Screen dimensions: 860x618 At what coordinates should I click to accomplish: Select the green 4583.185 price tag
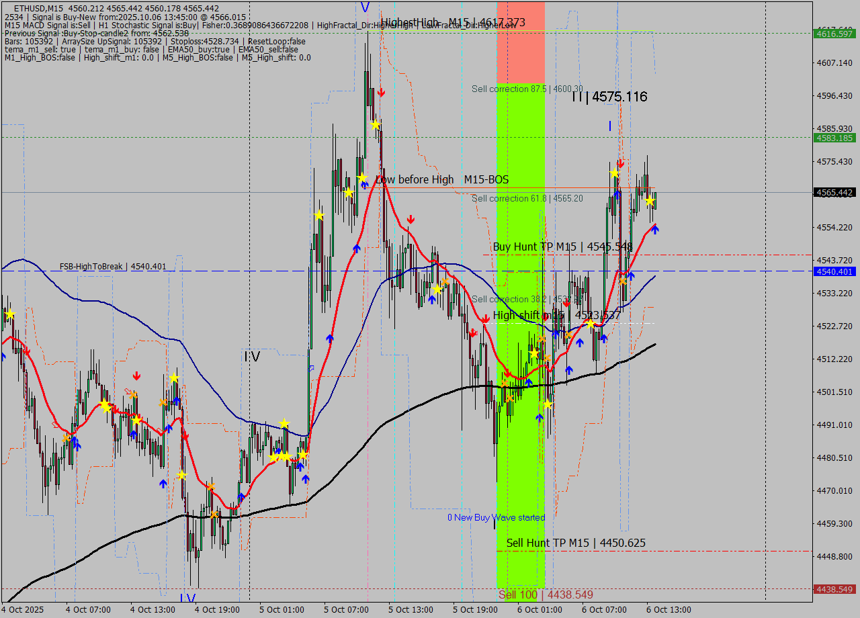click(834, 138)
